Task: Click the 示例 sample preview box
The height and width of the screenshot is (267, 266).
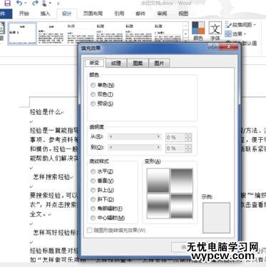Action: pyautogui.click(x=216, y=218)
